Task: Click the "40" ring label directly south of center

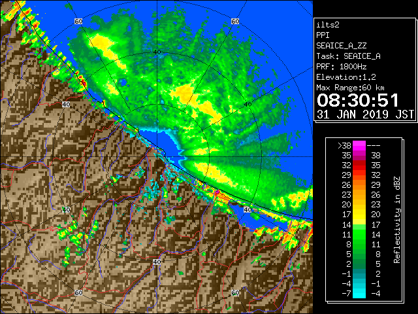Action: (157, 262)
